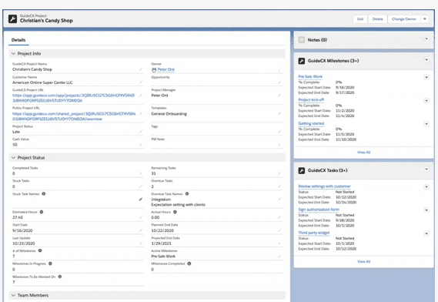
Task: Open Review settings with customer task
Action: coord(324,186)
